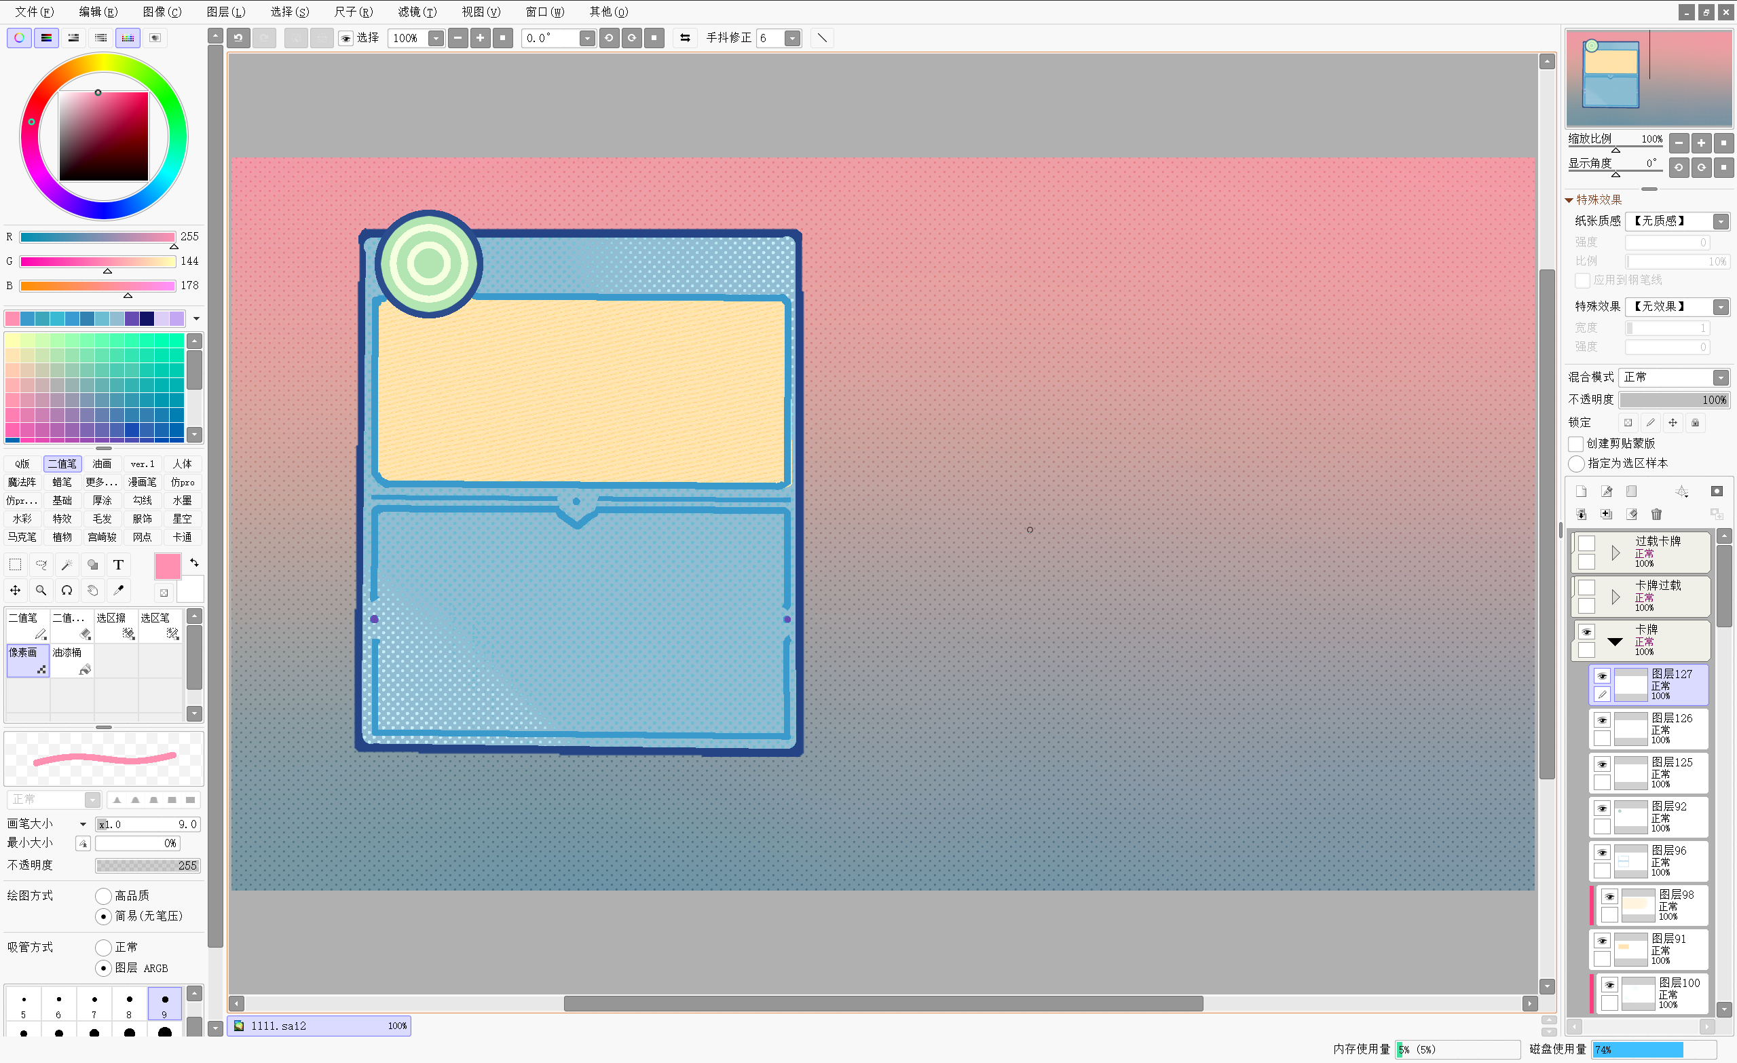Click the flip canvas horizontally icon
Viewport: 1737px width, 1063px height.
pyautogui.click(x=684, y=38)
